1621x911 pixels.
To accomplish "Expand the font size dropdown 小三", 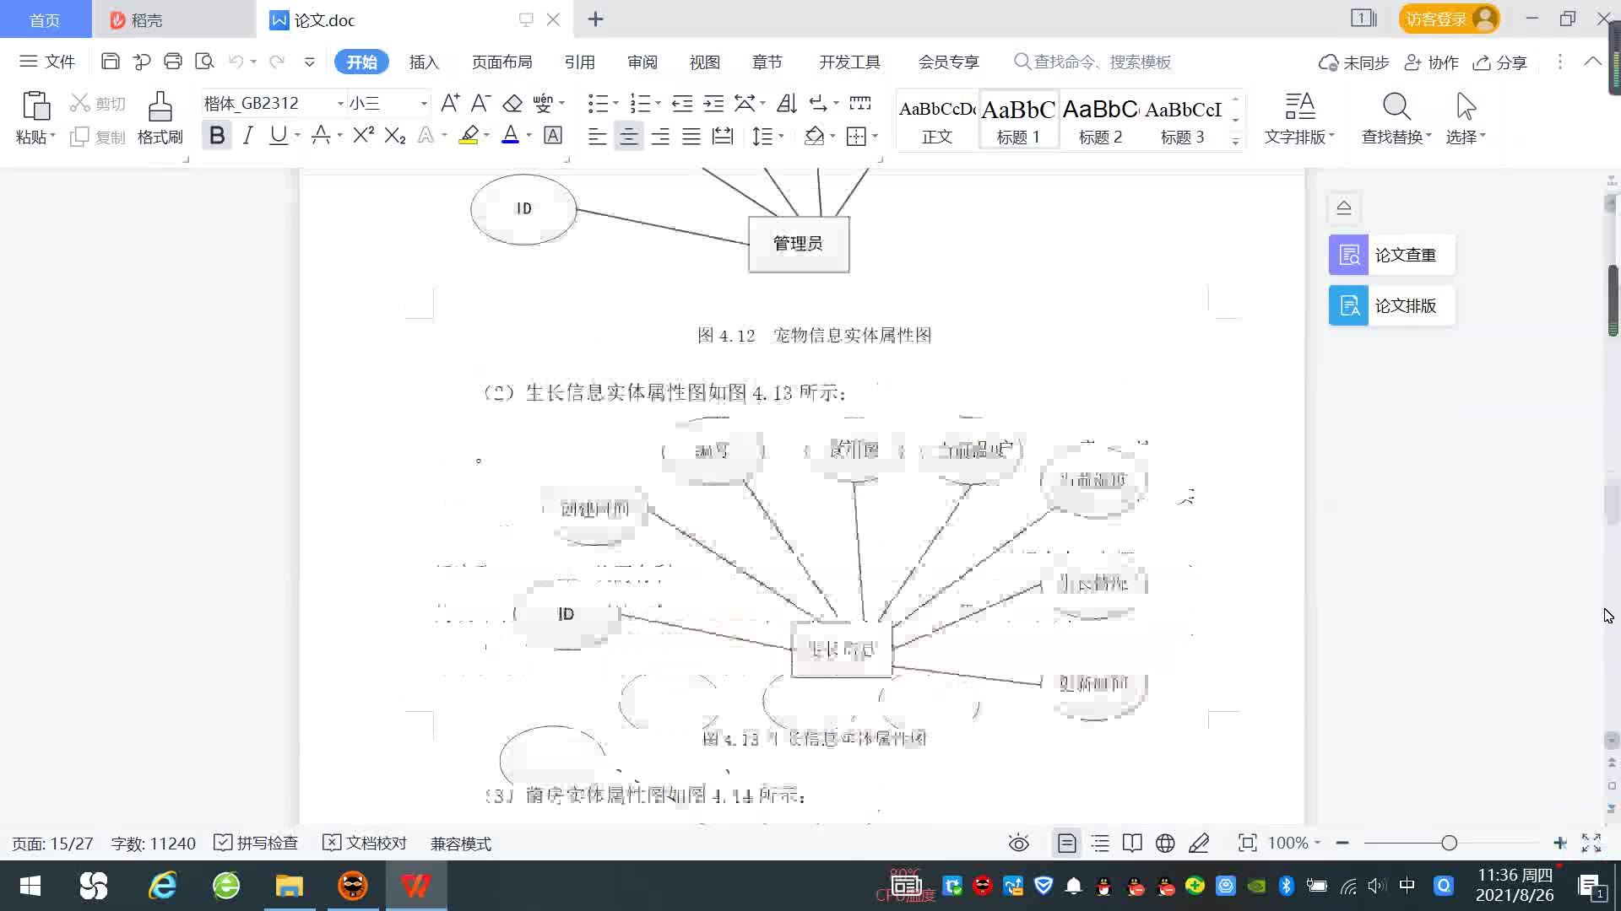I will (x=424, y=103).
